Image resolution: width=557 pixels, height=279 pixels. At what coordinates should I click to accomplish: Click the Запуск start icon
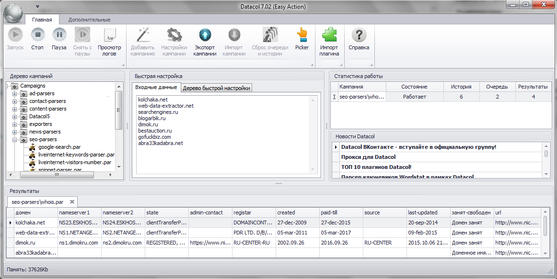coord(15,35)
